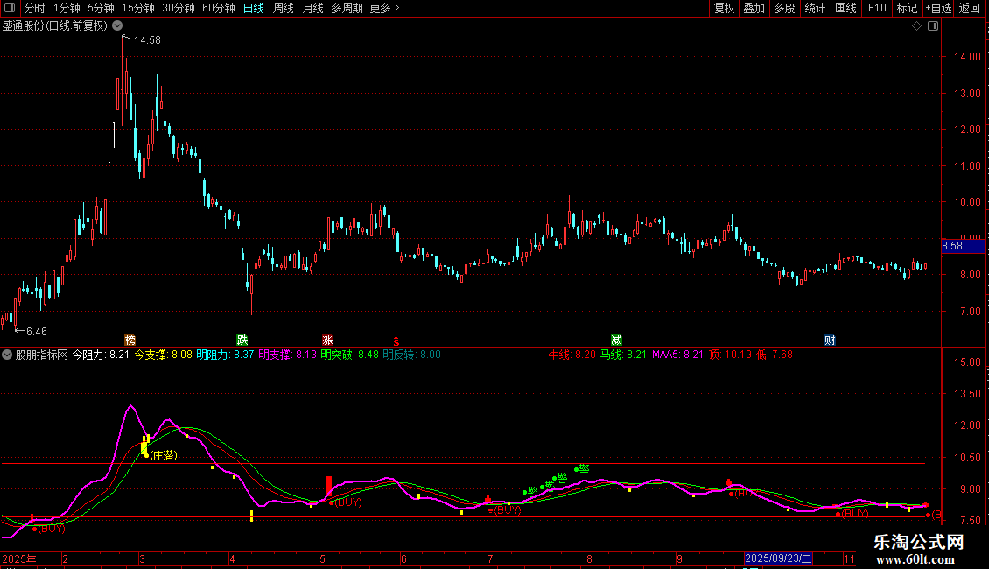Click the green 减 event marker
989x569 pixels.
point(617,340)
